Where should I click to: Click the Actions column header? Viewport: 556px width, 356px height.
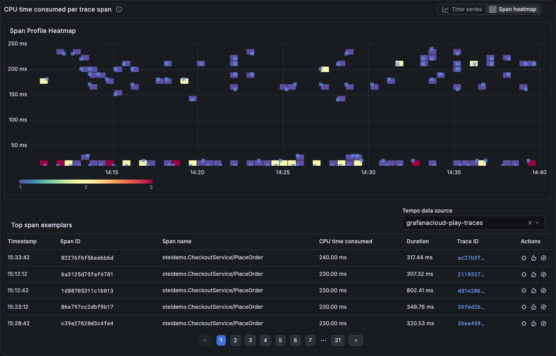click(x=531, y=241)
